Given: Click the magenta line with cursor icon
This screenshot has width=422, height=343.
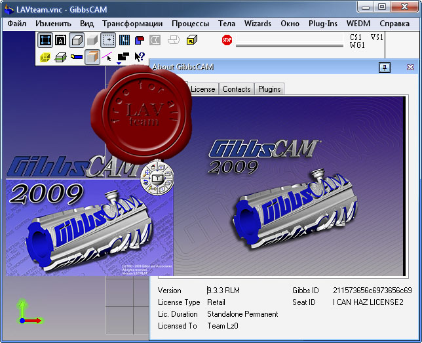Looking at the screenshot, I should [x=107, y=57].
